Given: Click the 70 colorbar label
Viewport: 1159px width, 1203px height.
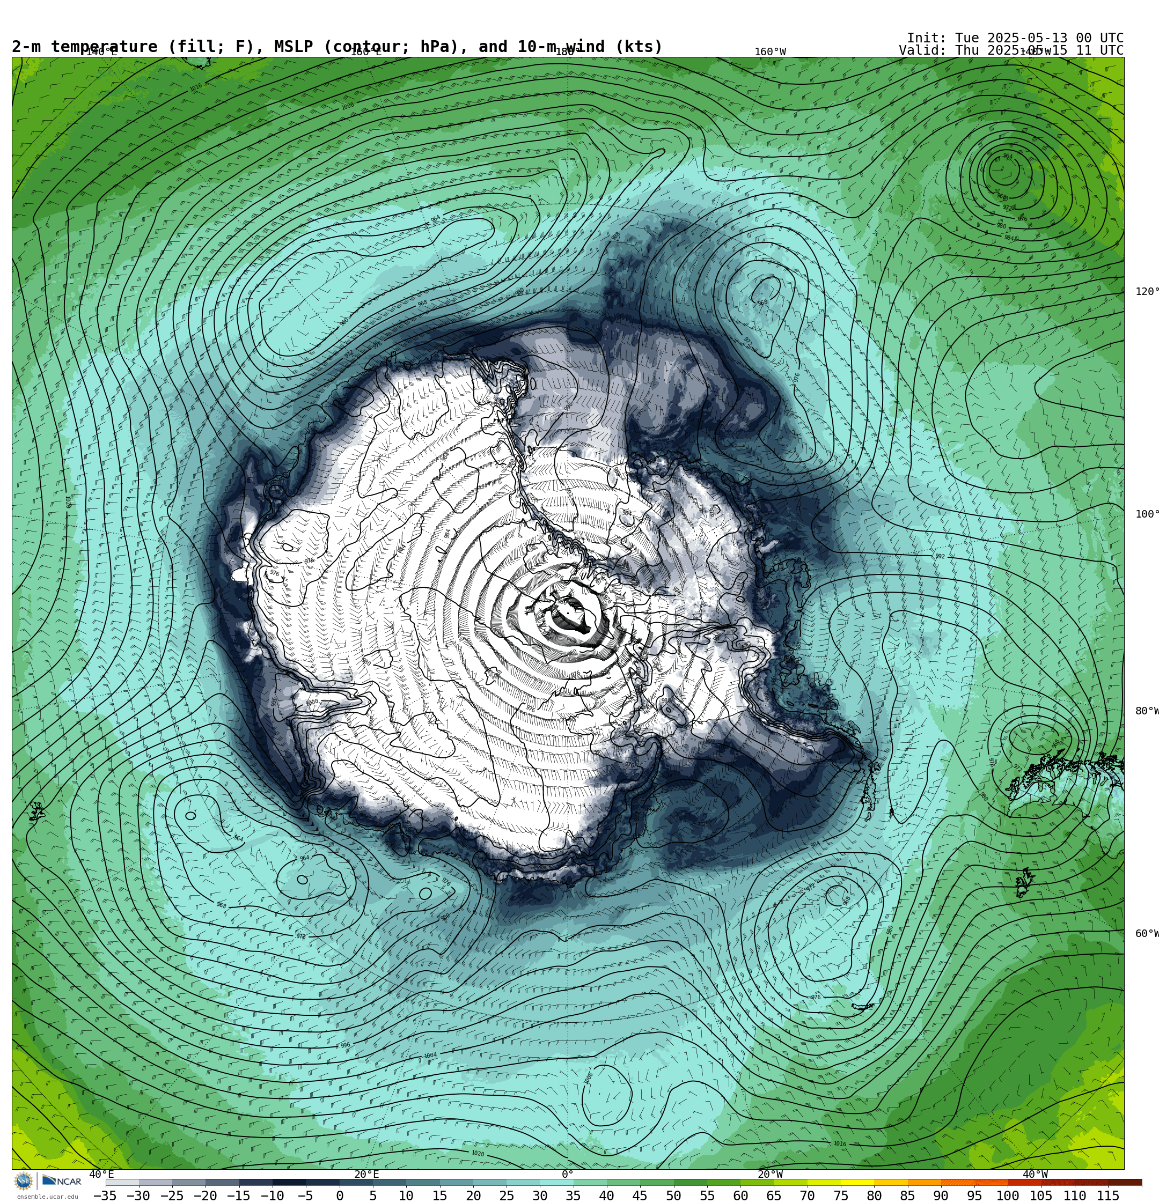Looking at the screenshot, I should click(807, 1195).
